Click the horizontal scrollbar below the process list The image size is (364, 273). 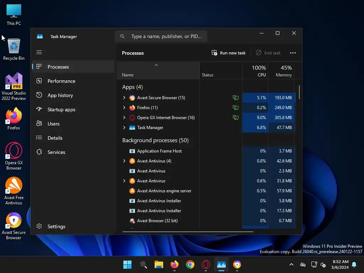click(x=188, y=231)
